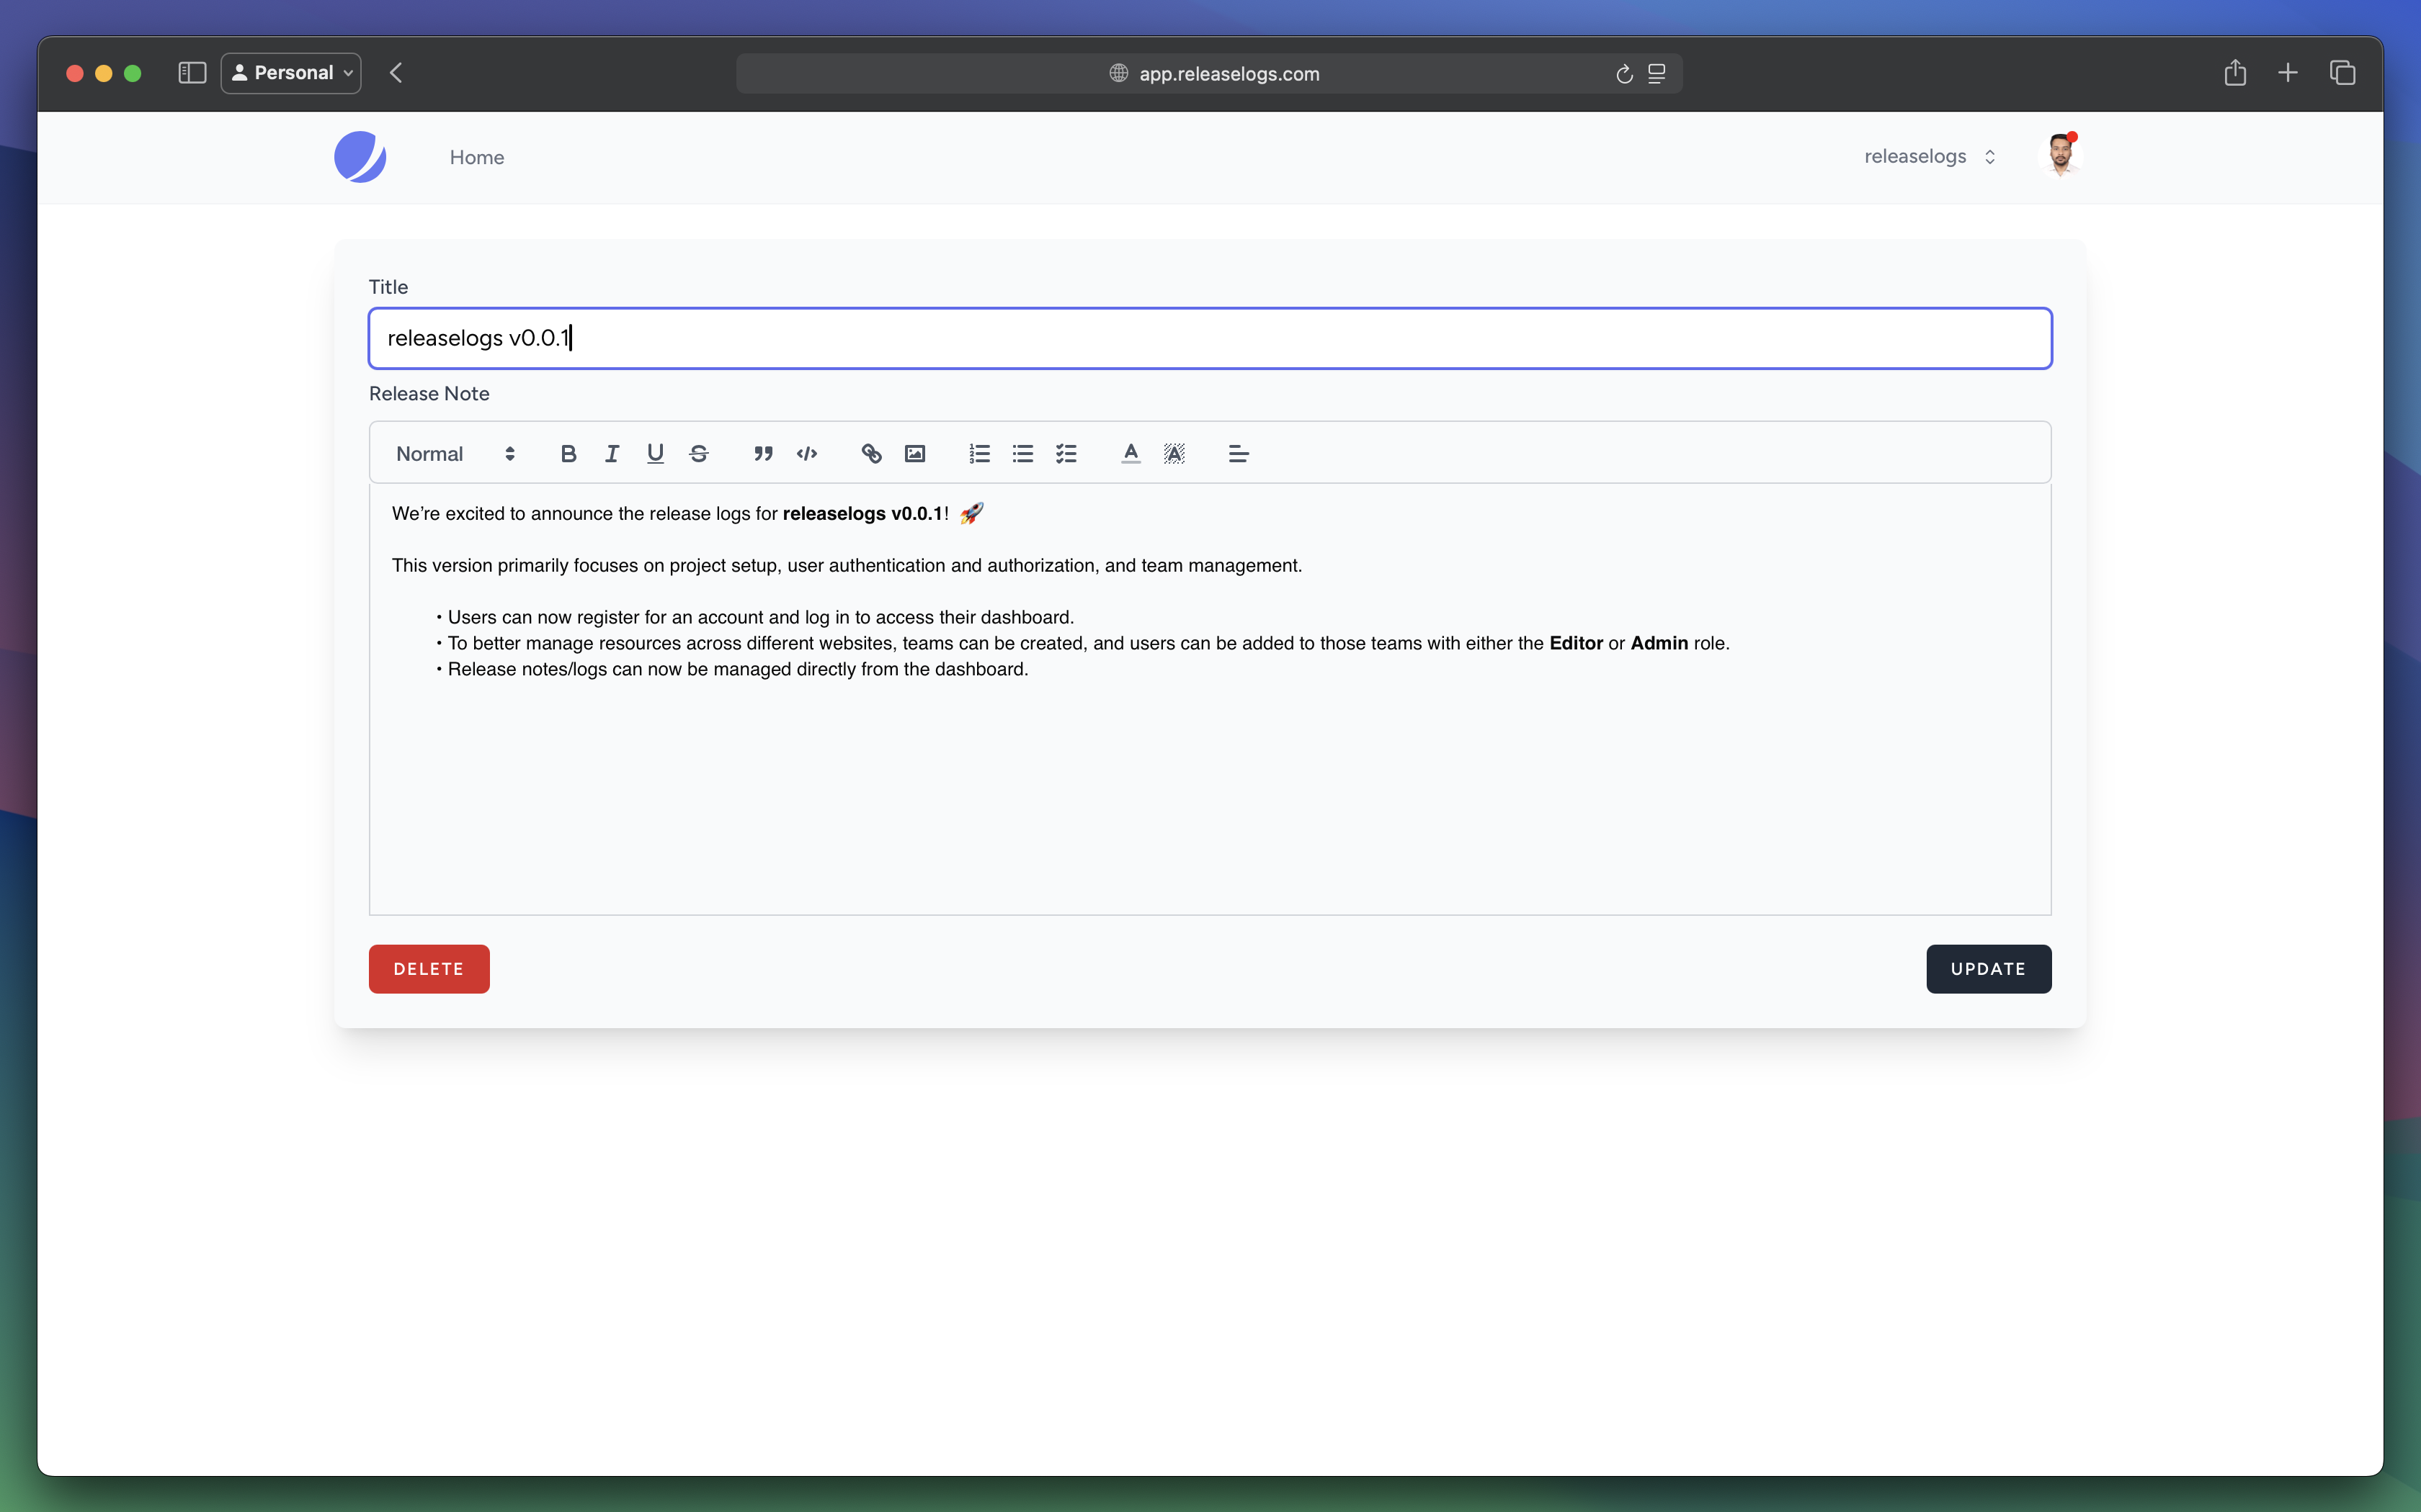This screenshot has width=2421, height=1512.
Task: Click the red DELETE button
Action: (429, 969)
